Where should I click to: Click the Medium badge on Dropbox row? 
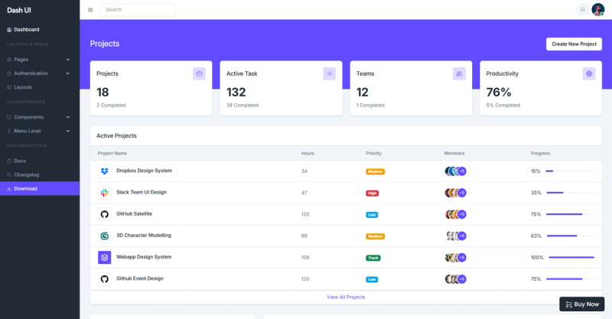point(375,171)
